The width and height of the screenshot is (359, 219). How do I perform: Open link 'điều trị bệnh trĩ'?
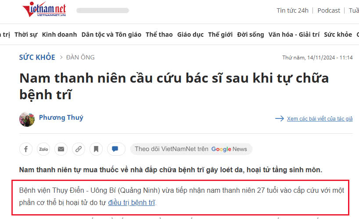(x=131, y=202)
